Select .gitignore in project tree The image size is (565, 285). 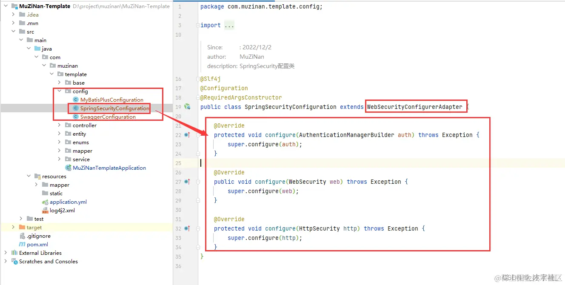(x=39, y=236)
